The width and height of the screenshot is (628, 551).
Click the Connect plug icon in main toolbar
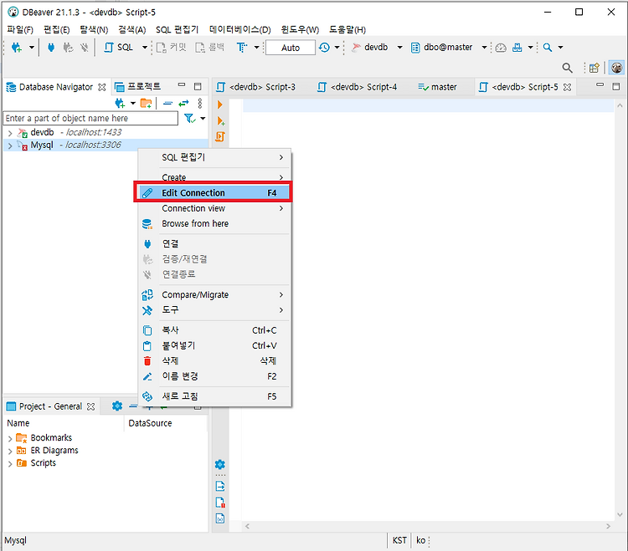(51, 48)
